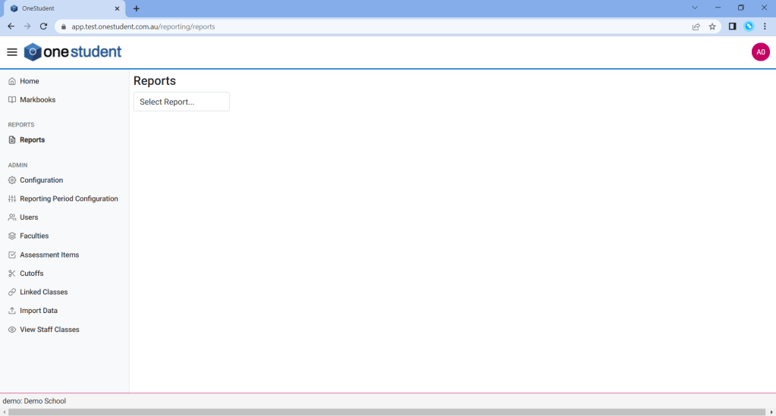Open the Users admin page

point(29,217)
